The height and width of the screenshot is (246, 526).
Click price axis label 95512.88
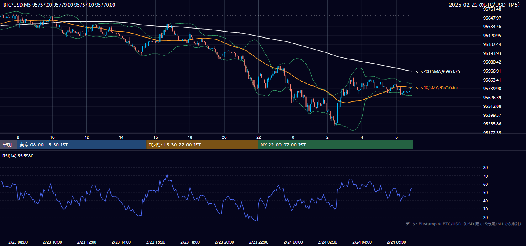tap(492, 106)
